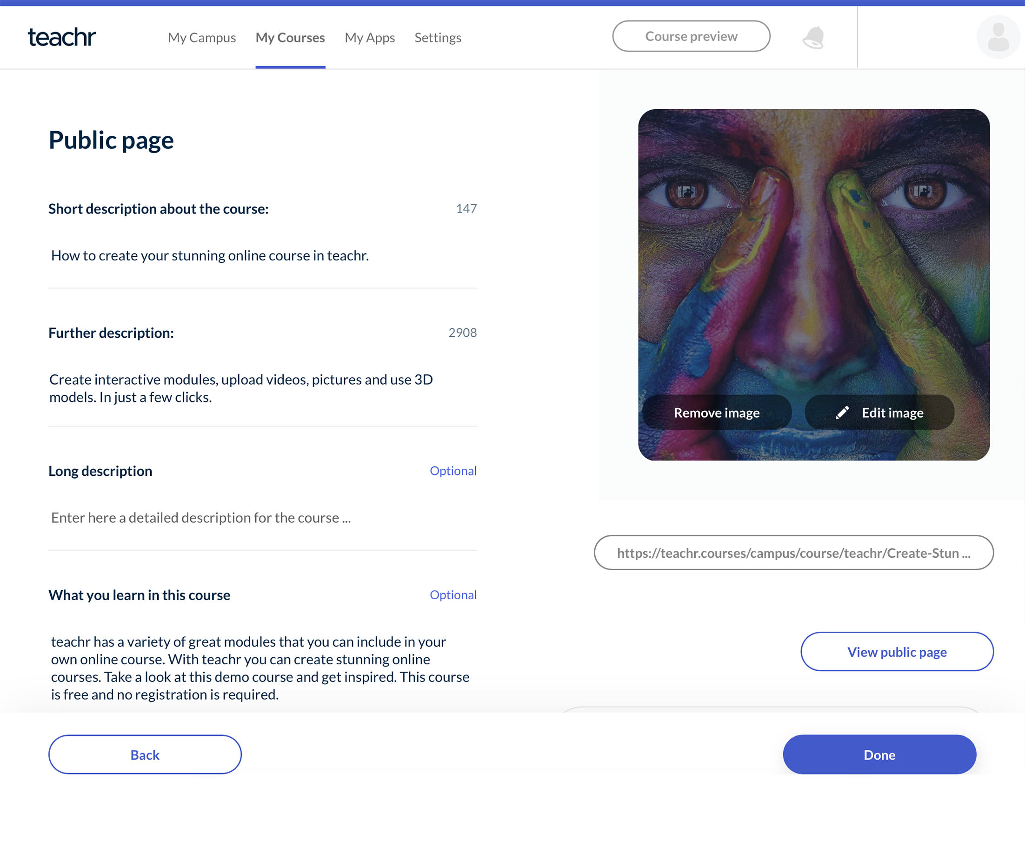Remove the course image

pos(717,412)
